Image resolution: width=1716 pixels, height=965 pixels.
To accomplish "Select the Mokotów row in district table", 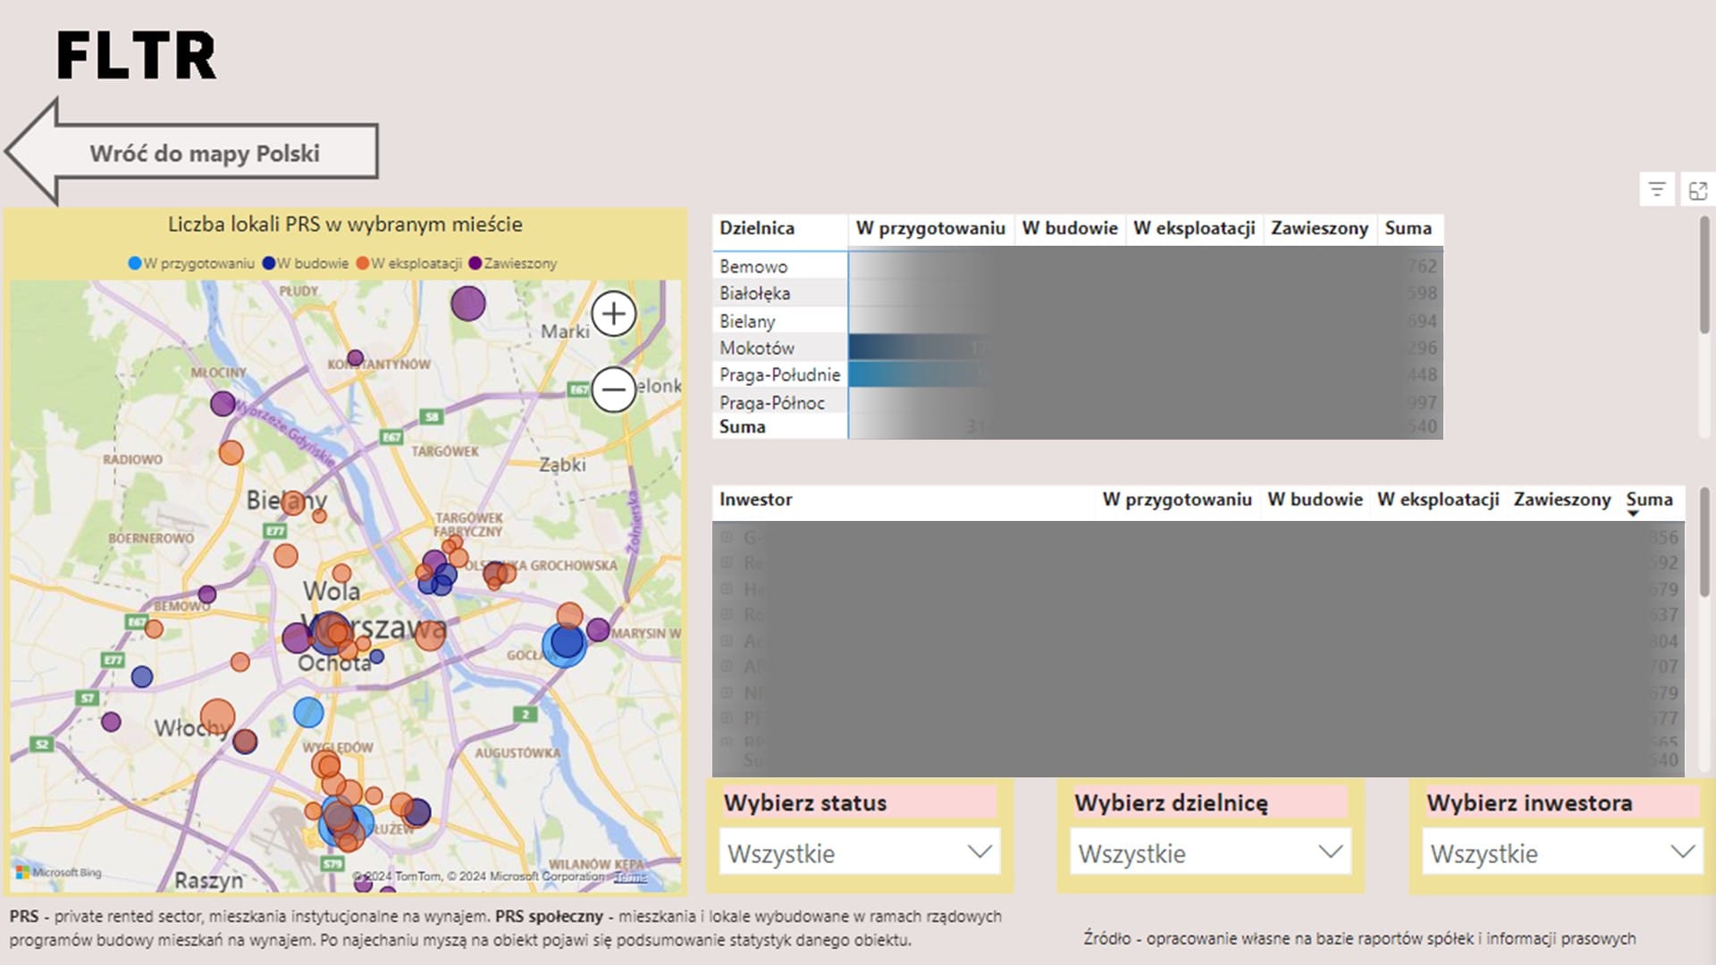I will point(757,348).
